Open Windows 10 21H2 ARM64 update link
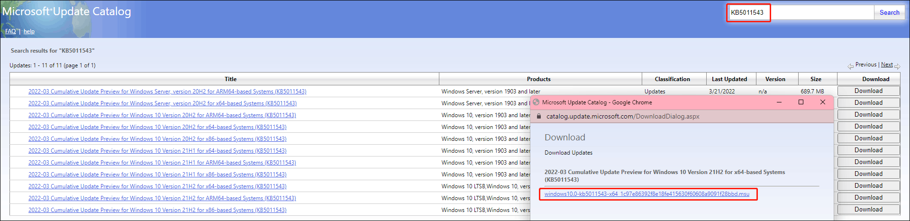This screenshot has height=221, width=910. click(162, 198)
